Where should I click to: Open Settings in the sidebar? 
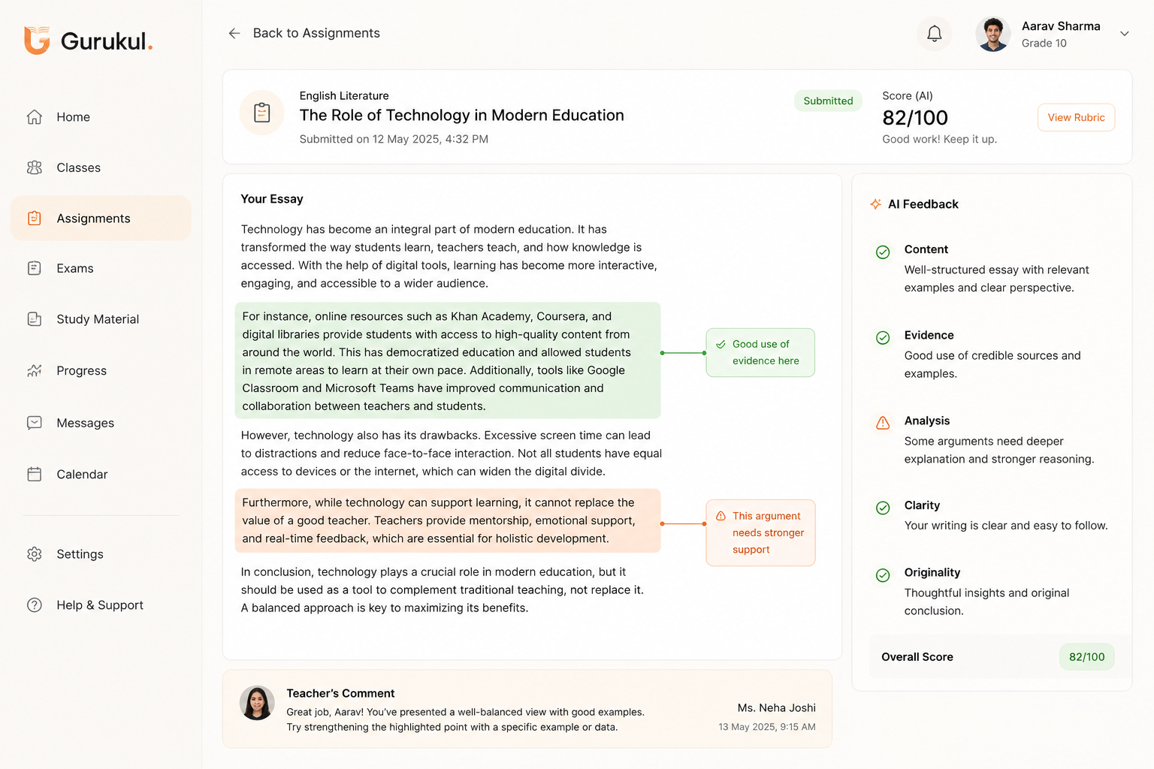(x=101, y=554)
